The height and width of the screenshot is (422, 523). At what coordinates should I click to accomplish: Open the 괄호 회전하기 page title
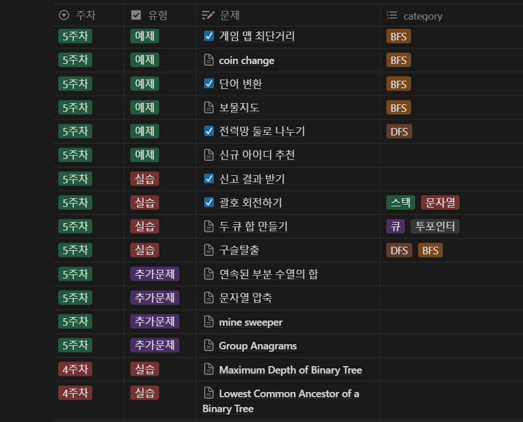pyautogui.click(x=250, y=202)
